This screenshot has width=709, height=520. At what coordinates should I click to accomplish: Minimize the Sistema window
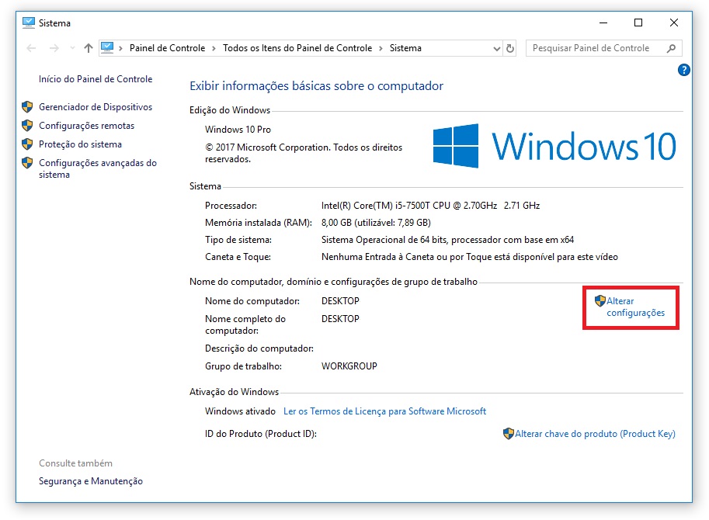603,23
